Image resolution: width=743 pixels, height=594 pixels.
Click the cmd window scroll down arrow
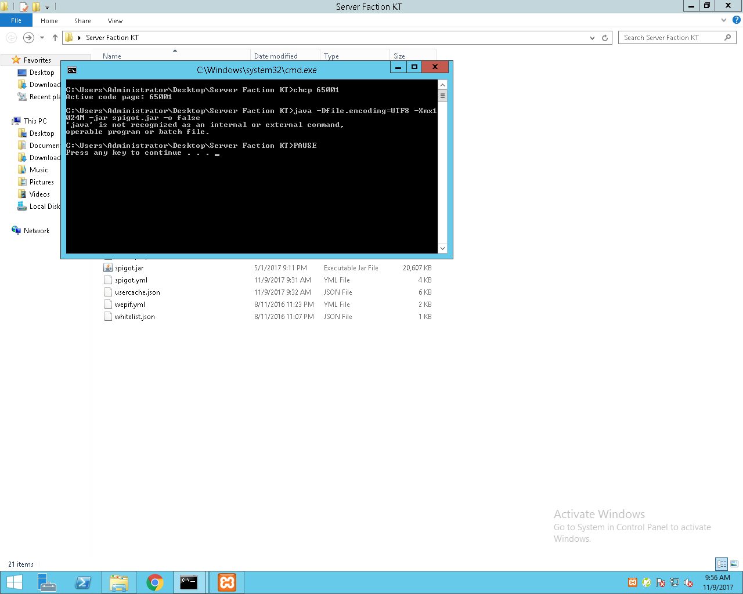coord(442,248)
